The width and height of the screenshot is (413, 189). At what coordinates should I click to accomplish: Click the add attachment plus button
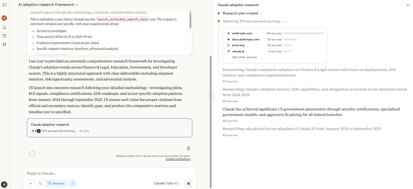(30, 183)
